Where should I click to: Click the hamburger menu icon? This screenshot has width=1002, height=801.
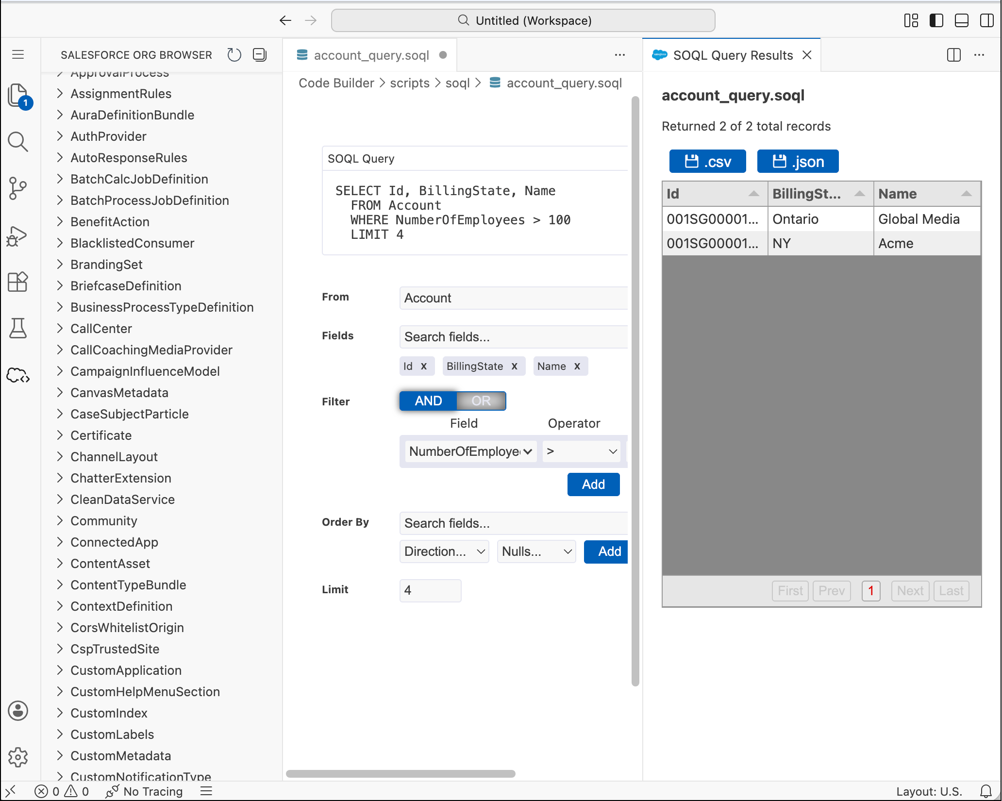[x=18, y=54]
